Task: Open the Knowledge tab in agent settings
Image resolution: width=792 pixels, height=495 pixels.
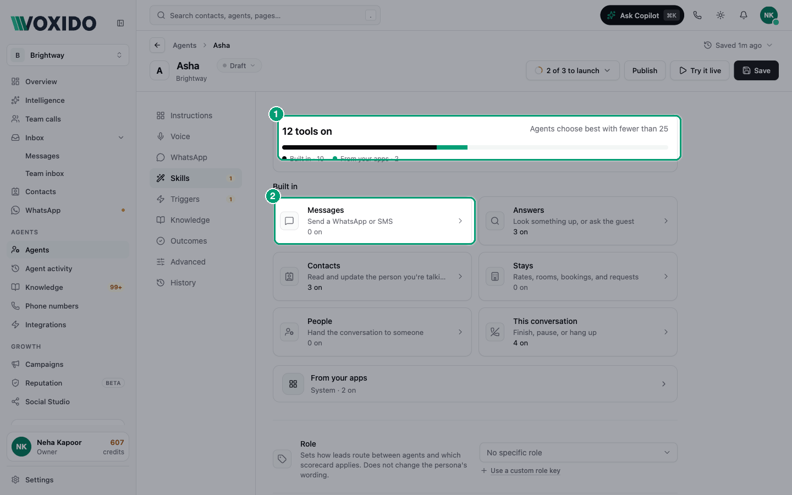Action: [195, 220]
